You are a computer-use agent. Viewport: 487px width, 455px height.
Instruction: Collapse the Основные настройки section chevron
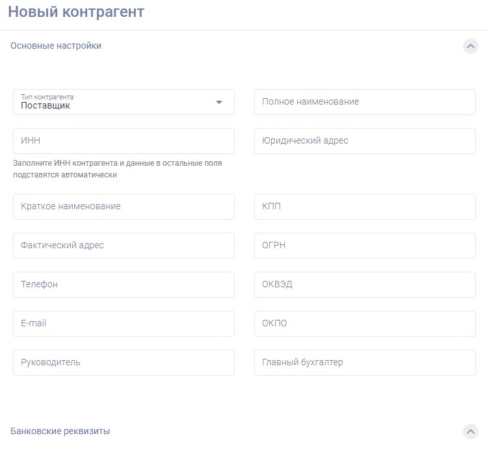470,46
